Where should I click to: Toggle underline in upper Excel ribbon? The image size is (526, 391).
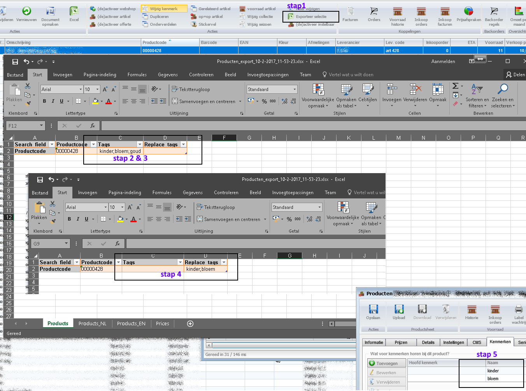[61, 101]
